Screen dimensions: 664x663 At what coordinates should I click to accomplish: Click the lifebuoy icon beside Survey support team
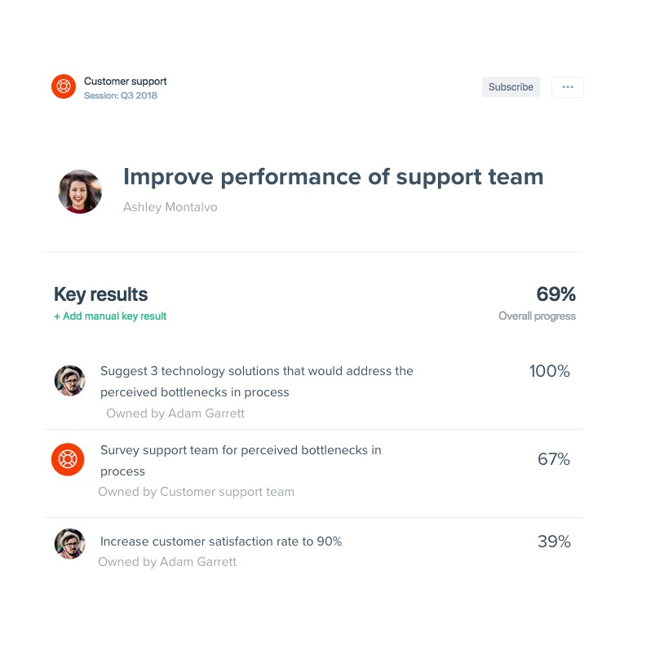[x=68, y=459]
